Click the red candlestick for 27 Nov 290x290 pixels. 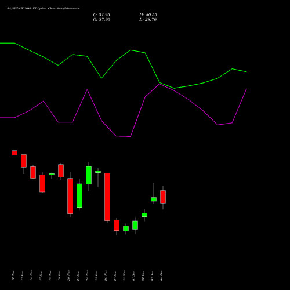pyautogui.click(x=117, y=225)
